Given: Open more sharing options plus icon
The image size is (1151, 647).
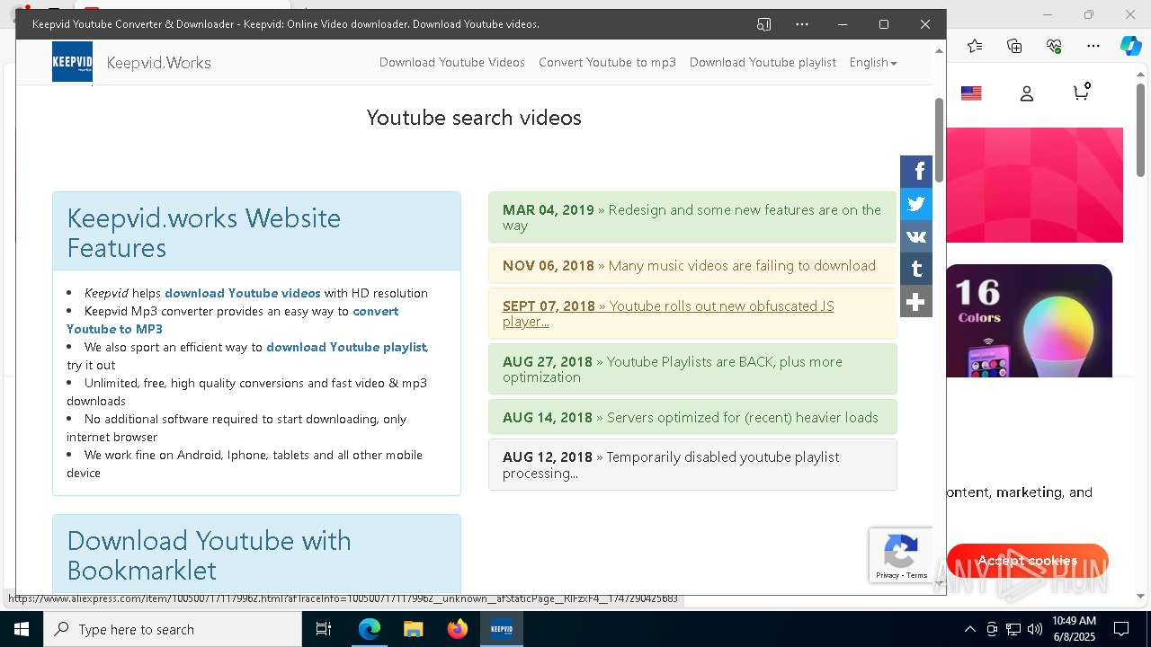Looking at the screenshot, I should (916, 301).
